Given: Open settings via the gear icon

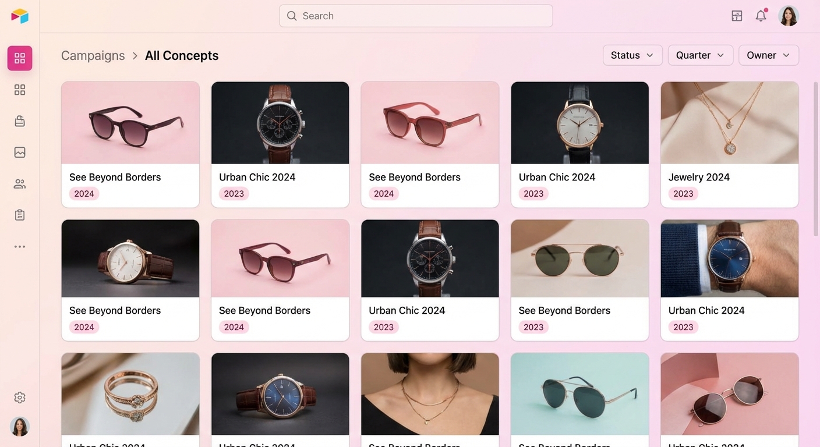Looking at the screenshot, I should pyautogui.click(x=20, y=398).
